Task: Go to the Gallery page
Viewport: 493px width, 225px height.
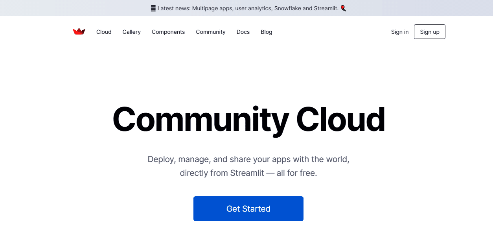Action: pyautogui.click(x=131, y=32)
